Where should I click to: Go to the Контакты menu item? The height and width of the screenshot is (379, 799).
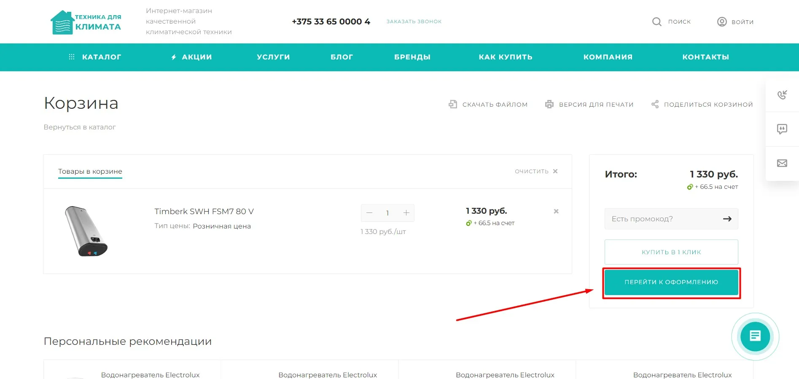[705, 57]
